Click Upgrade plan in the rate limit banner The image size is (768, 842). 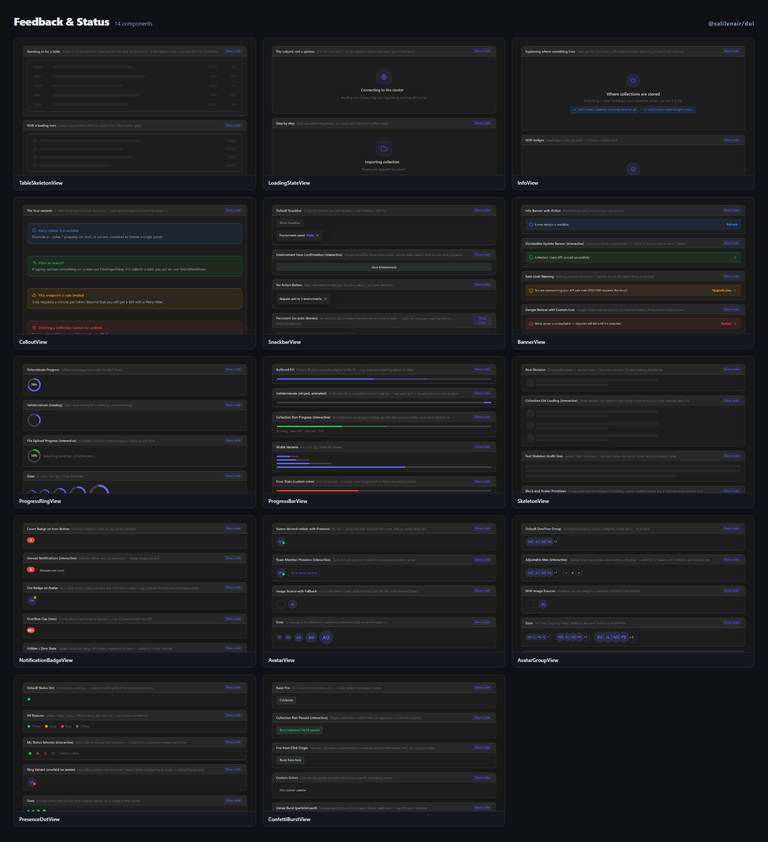click(x=721, y=290)
